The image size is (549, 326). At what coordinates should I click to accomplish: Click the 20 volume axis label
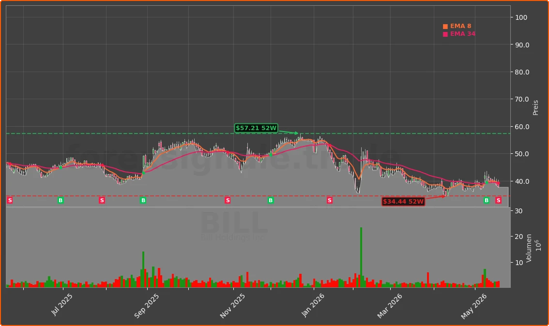click(x=519, y=237)
